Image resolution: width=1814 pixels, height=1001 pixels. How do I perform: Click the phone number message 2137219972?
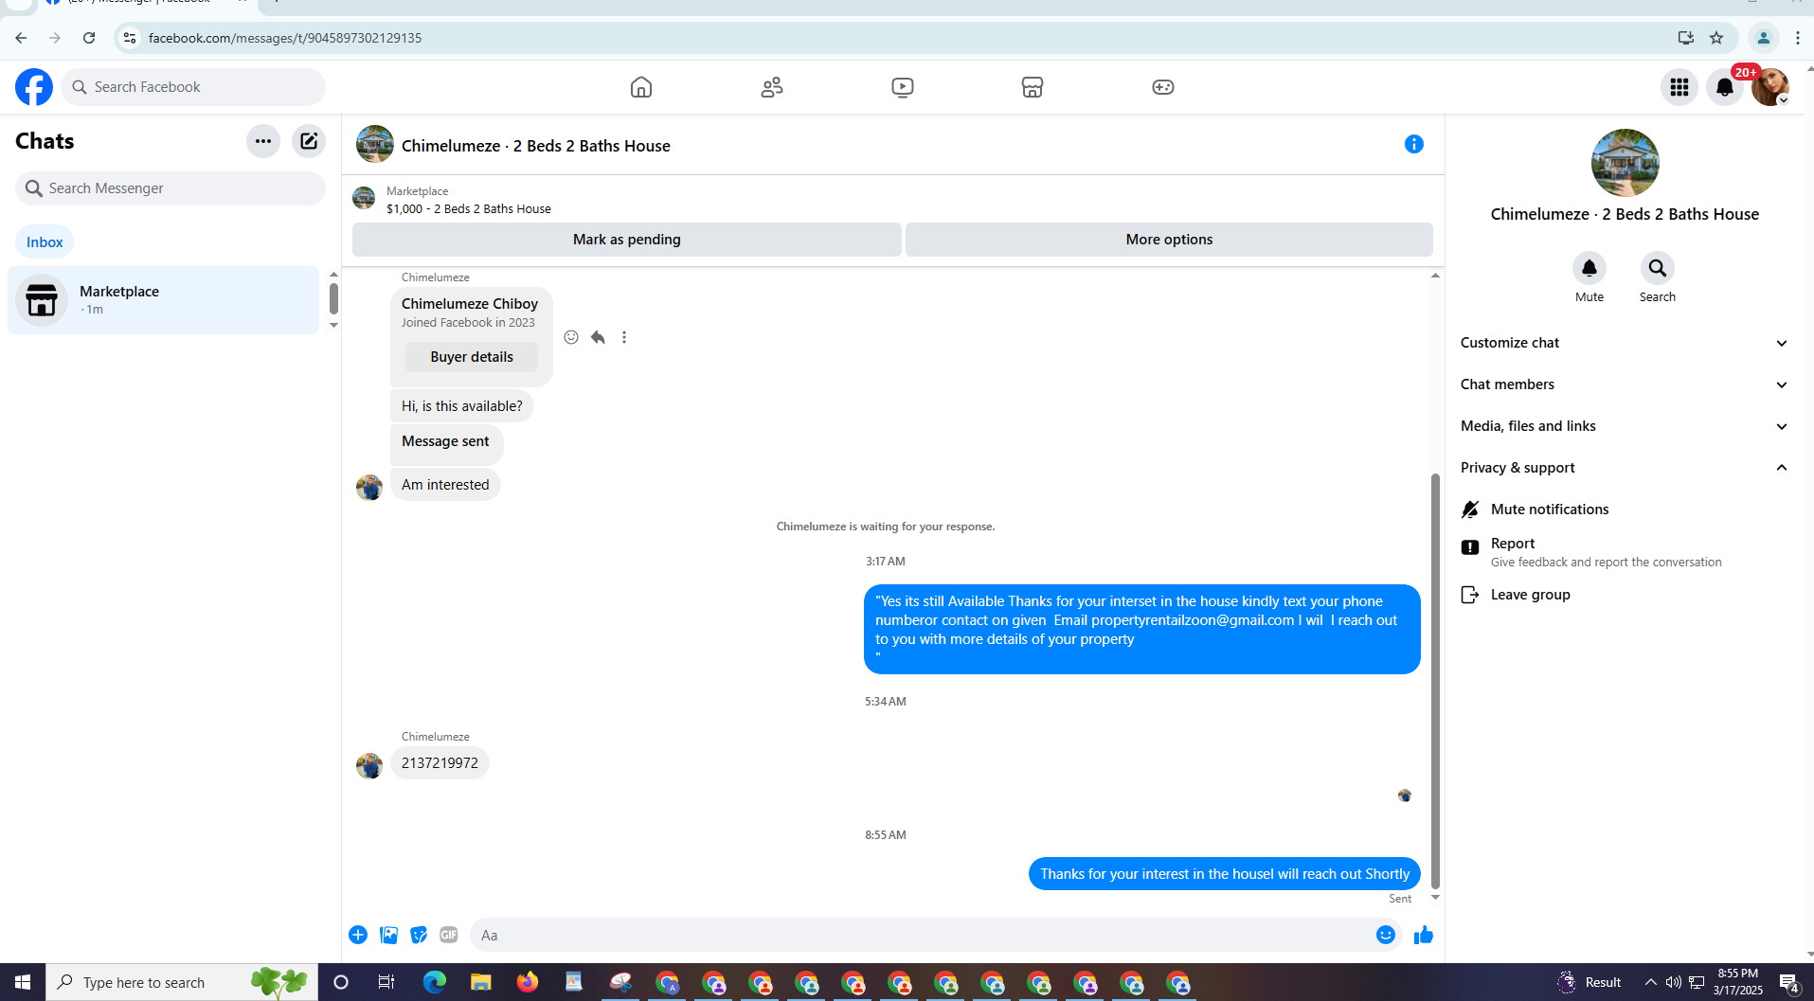click(440, 763)
